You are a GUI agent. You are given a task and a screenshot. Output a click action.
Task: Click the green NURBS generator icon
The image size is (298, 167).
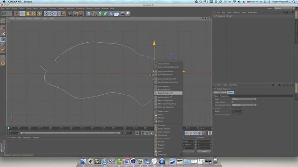click(100, 13)
